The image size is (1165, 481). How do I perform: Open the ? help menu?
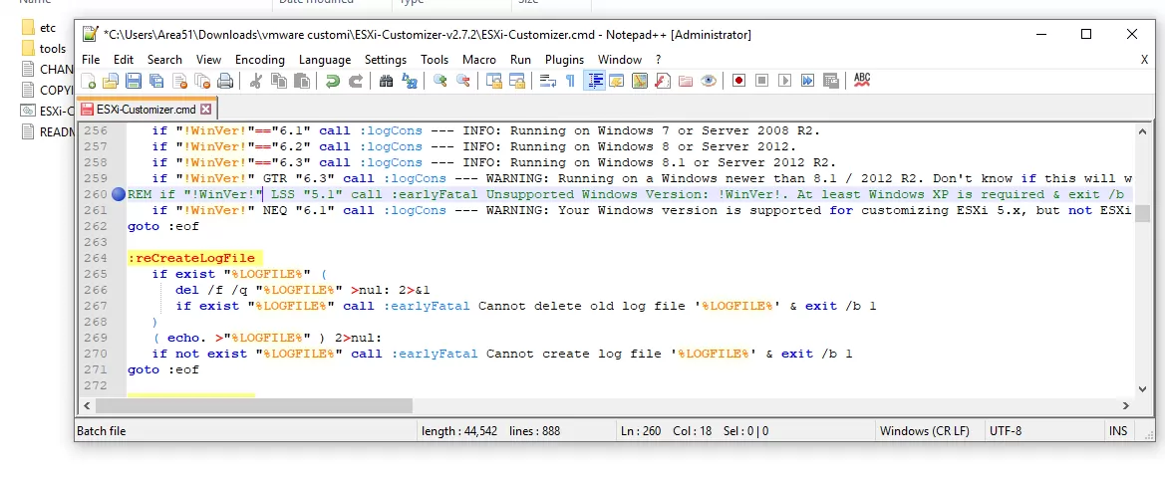(659, 60)
